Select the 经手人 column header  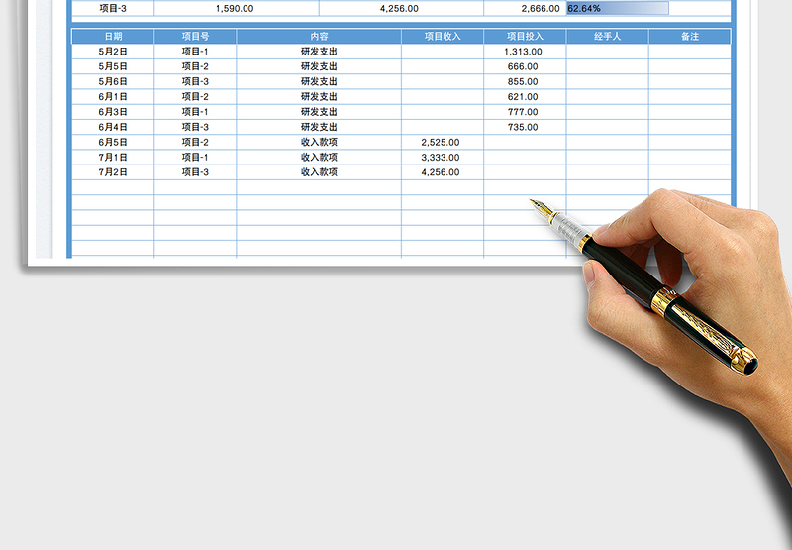coord(607,37)
